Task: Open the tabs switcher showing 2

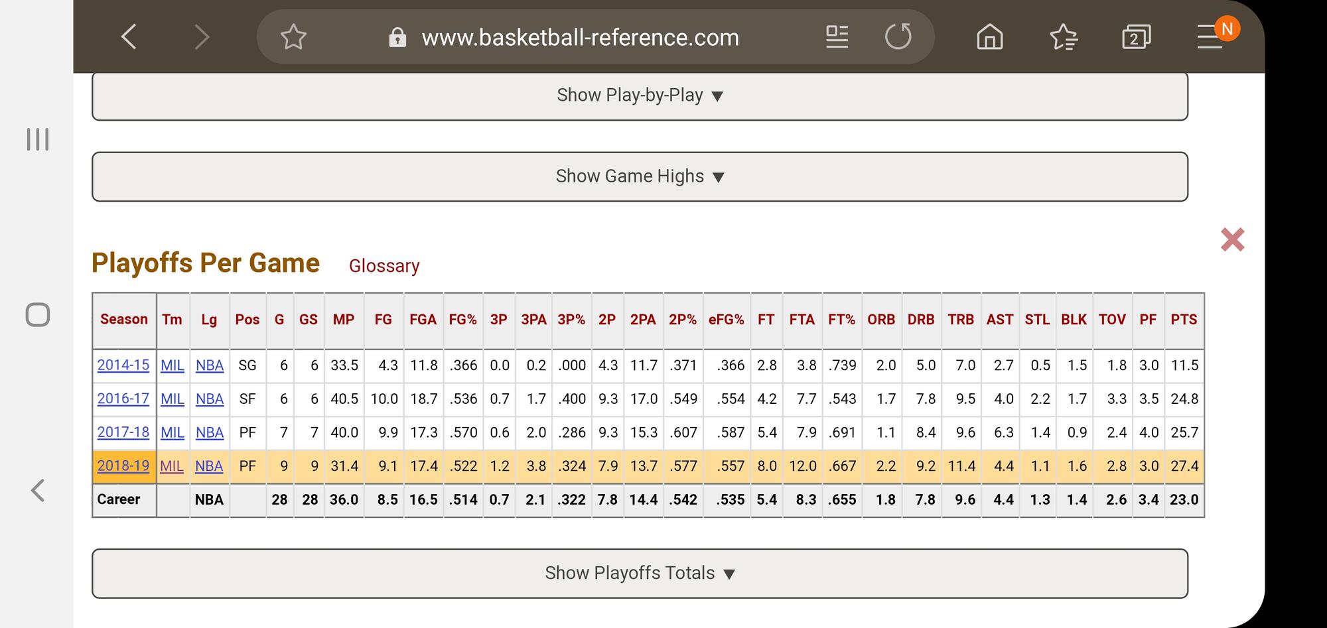Action: [x=1135, y=37]
